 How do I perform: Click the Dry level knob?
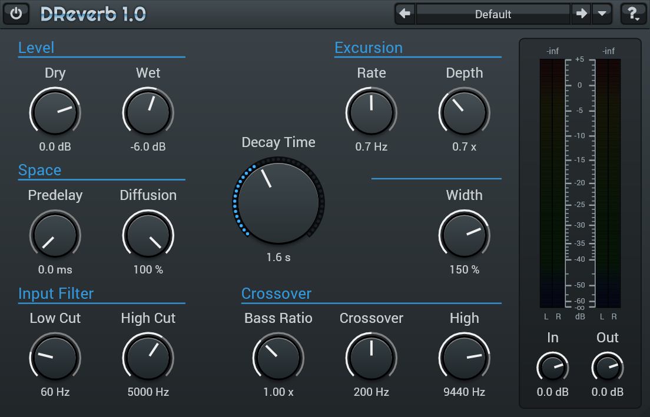tap(55, 112)
